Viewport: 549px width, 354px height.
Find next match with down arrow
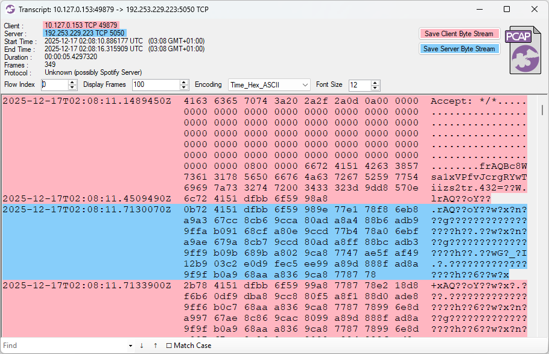(142, 346)
